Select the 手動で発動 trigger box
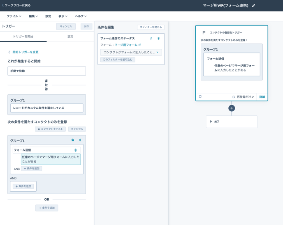 coord(46,71)
